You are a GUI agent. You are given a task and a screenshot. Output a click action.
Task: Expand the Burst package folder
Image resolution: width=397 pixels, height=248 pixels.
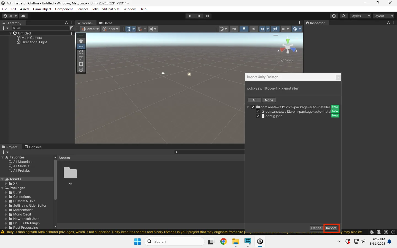[x=6, y=192]
